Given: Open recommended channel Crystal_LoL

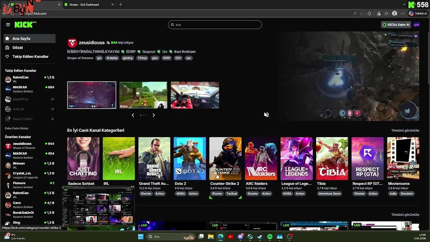Looking at the screenshot, I should pyautogui.click(x=30, y=175).
